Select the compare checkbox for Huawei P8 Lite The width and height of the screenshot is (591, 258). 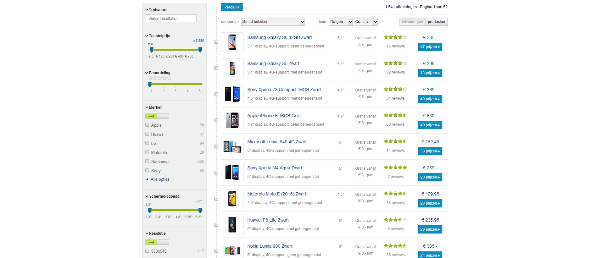point(216,225)
